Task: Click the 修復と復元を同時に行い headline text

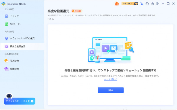Action: click(110, 70)
